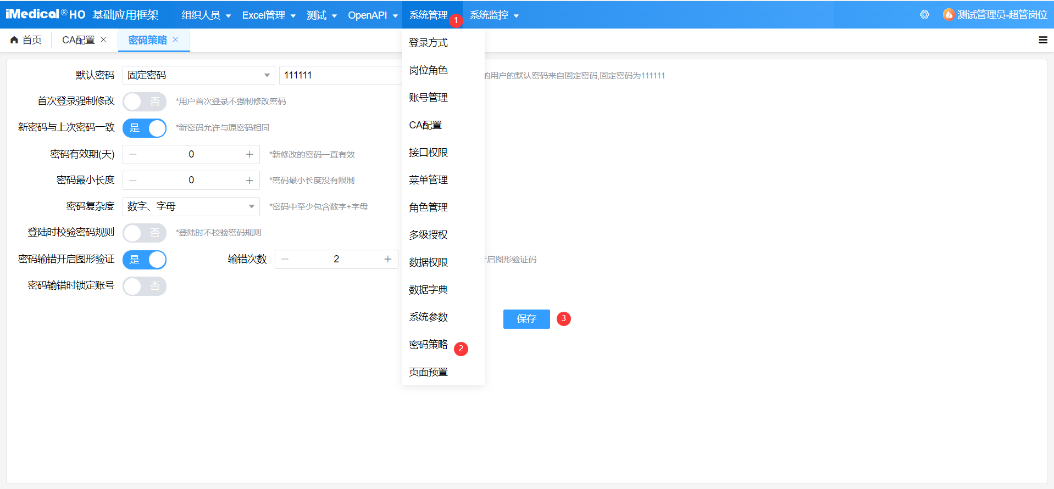The width and height of the screenshot is (1054, 489).
Task: Click the home icon on 首页 tab
Action: click(x=14, y=40)
